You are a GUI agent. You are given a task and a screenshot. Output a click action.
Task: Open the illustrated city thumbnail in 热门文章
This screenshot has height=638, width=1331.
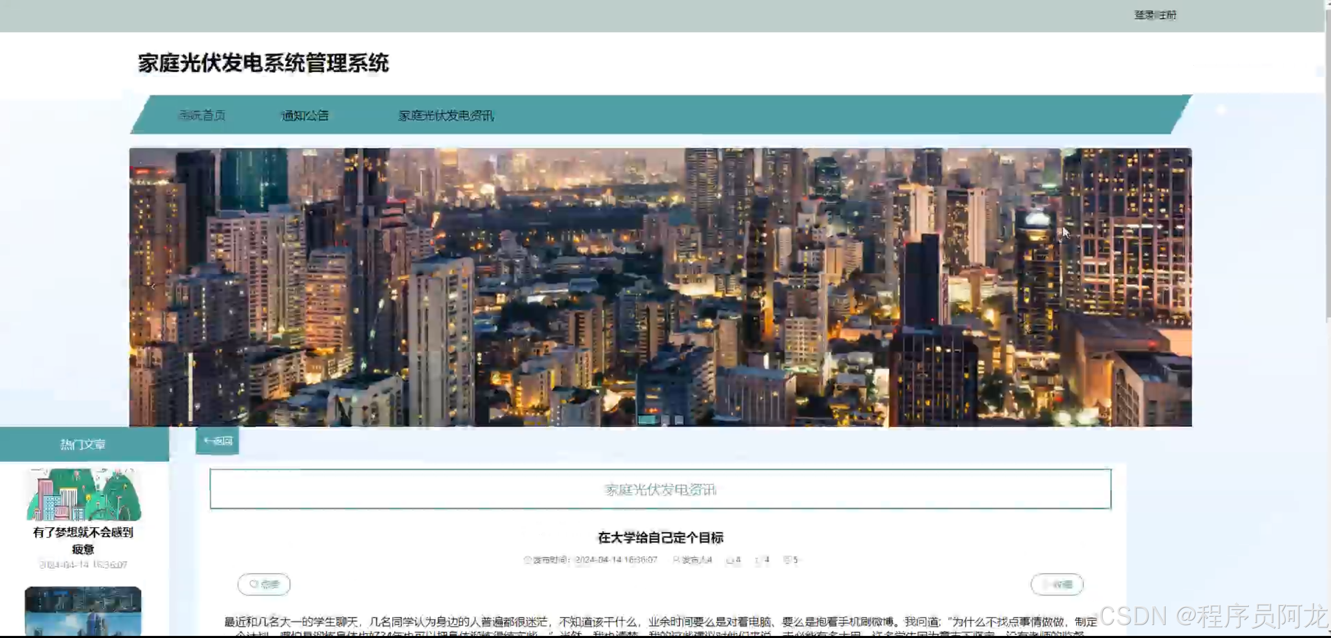83,494
